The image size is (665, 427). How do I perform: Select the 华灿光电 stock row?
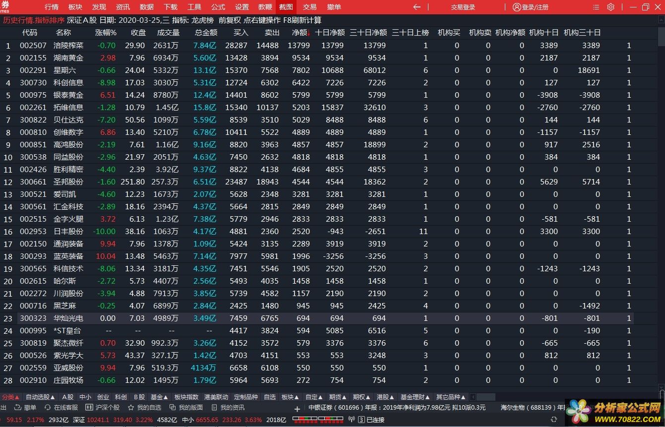(x=68, y=318)
